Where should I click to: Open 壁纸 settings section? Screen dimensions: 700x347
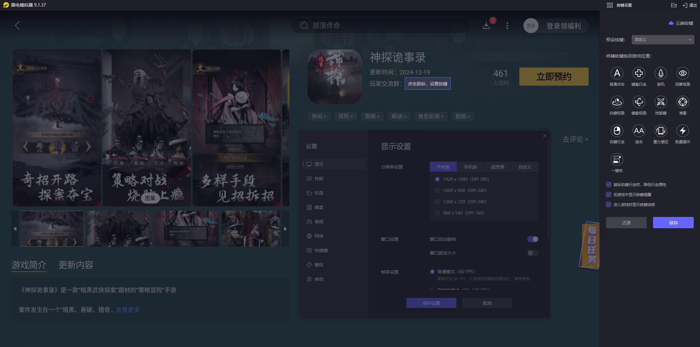334,265
